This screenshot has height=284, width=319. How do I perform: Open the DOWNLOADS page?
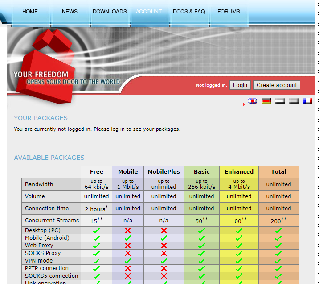coord(110,12)
